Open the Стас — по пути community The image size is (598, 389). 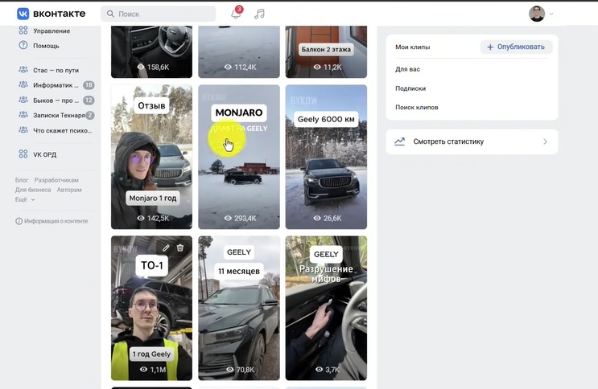point(56,70)
